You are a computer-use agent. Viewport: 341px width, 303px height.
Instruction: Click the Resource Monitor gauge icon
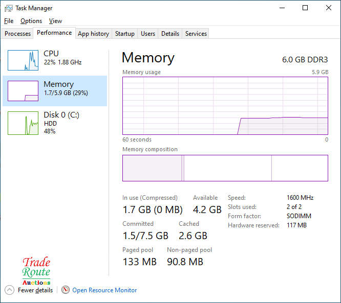tap(66, 290)
